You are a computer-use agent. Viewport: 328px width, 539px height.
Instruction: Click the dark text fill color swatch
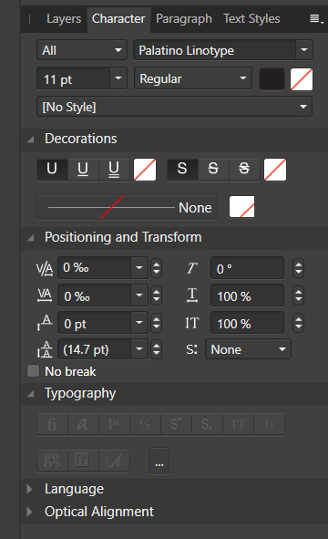point(272,79)
